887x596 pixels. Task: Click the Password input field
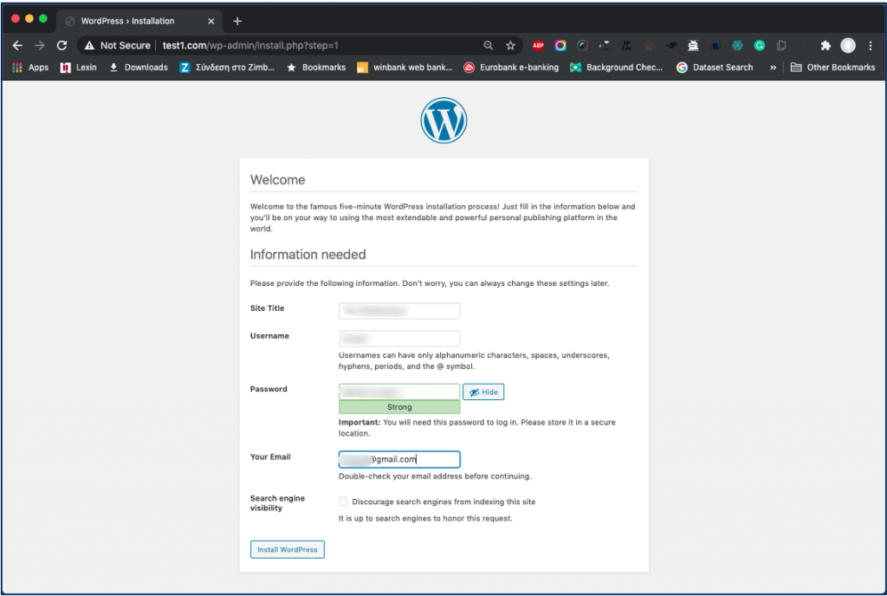click(x=399, y=392)
